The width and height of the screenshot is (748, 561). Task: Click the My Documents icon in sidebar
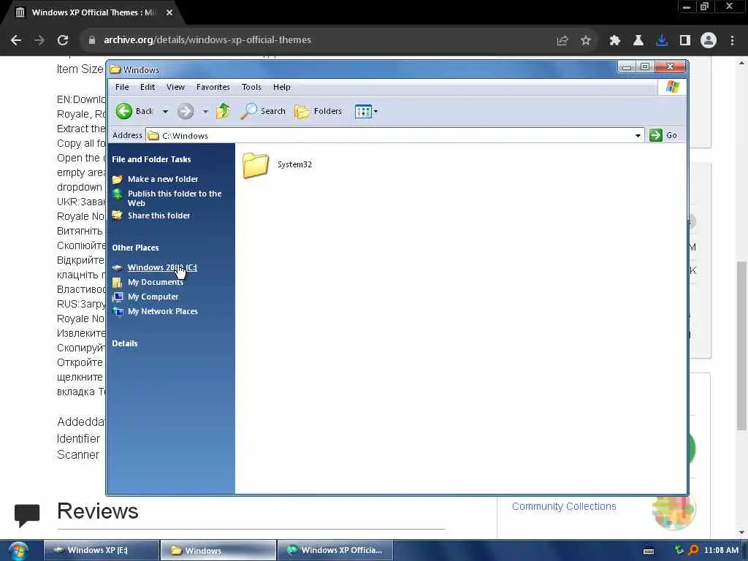(118, 283)
